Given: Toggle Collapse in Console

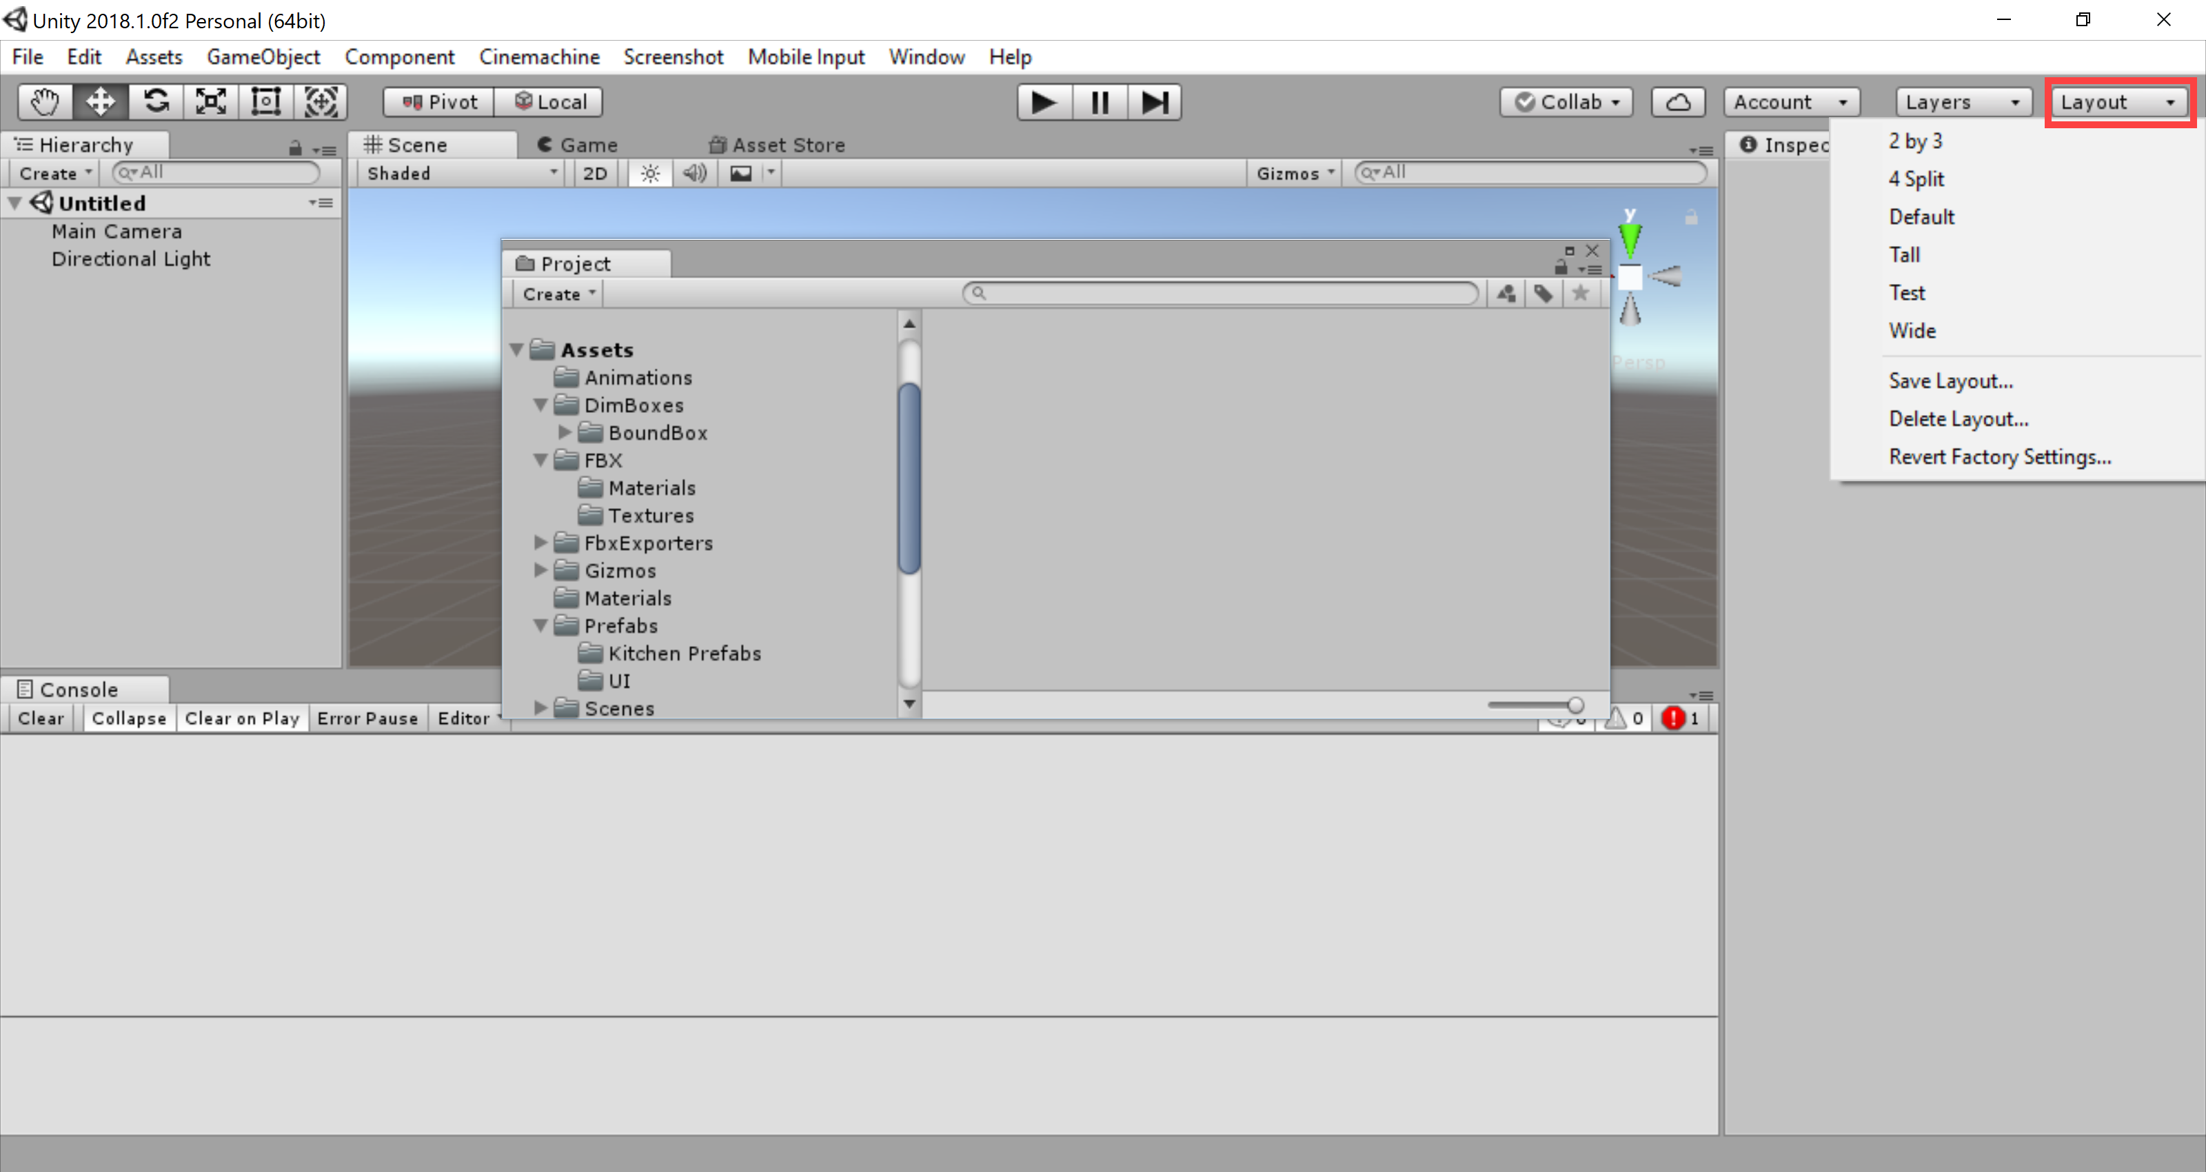Looking at the screenshot, I should coord(128,719).
